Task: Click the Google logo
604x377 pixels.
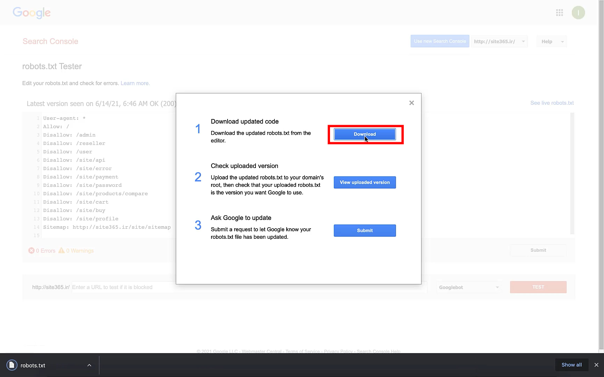Action: (31, 13)
